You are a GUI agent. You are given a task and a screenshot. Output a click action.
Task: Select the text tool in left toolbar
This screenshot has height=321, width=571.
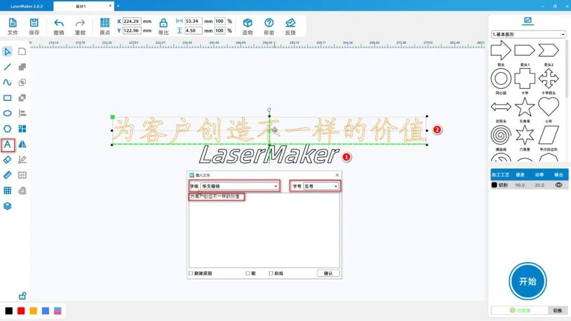pos(7,144)
